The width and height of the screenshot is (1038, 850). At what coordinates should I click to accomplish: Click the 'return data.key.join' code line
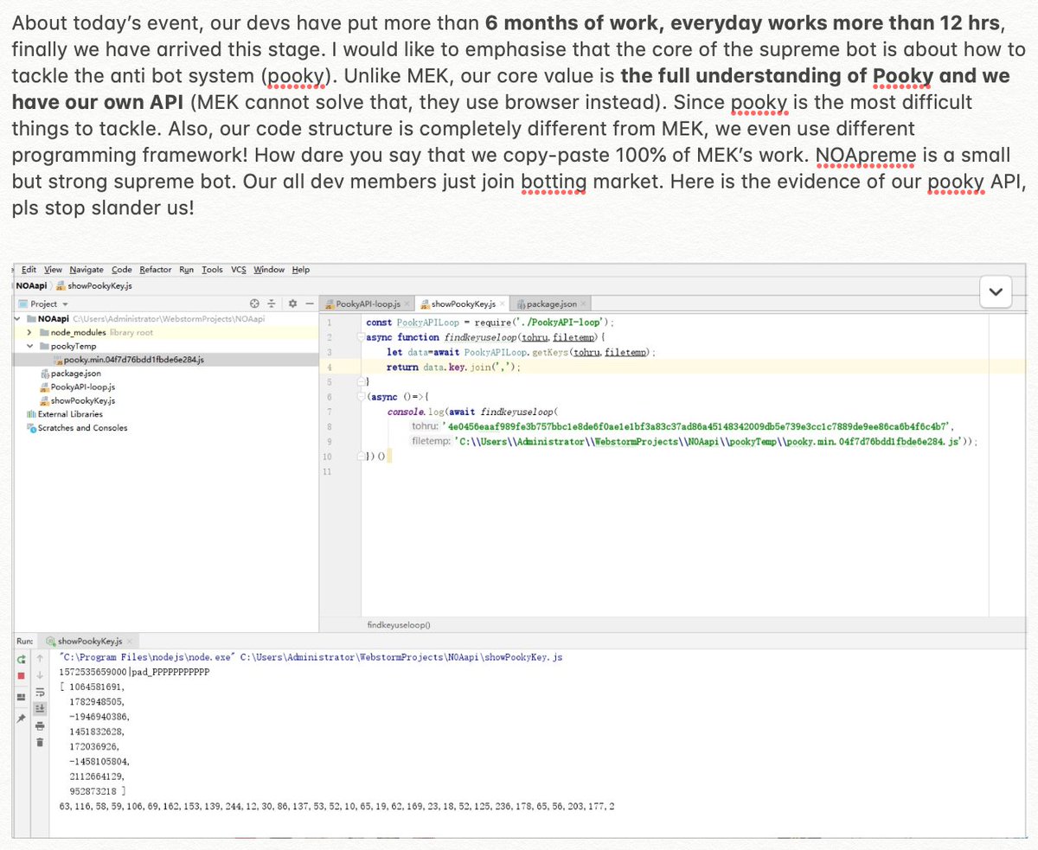[x=454, y=367]
